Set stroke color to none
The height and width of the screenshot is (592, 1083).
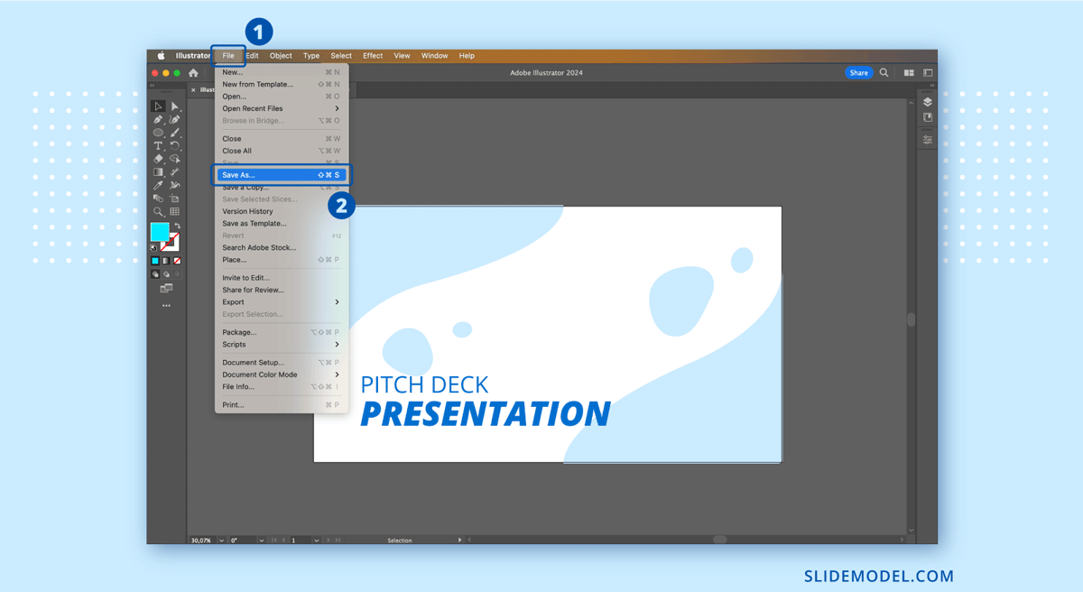[x=177, y=261]
